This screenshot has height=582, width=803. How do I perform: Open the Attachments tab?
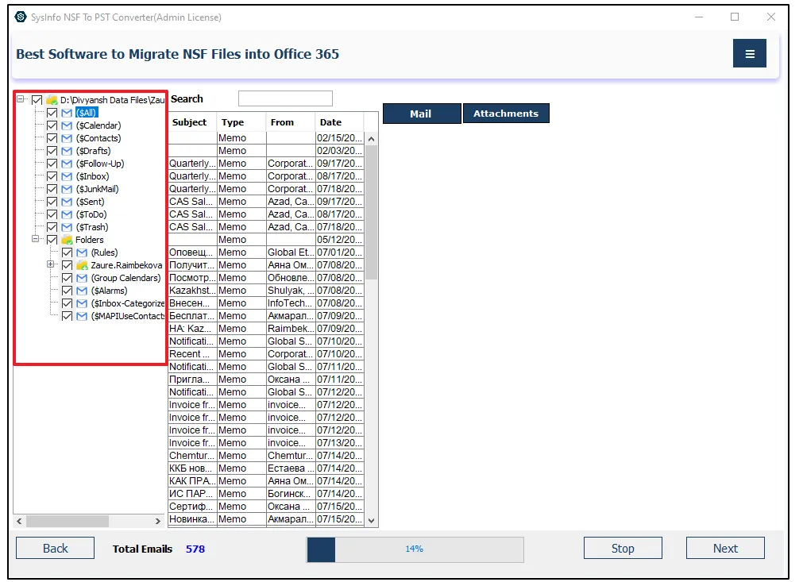506,114
